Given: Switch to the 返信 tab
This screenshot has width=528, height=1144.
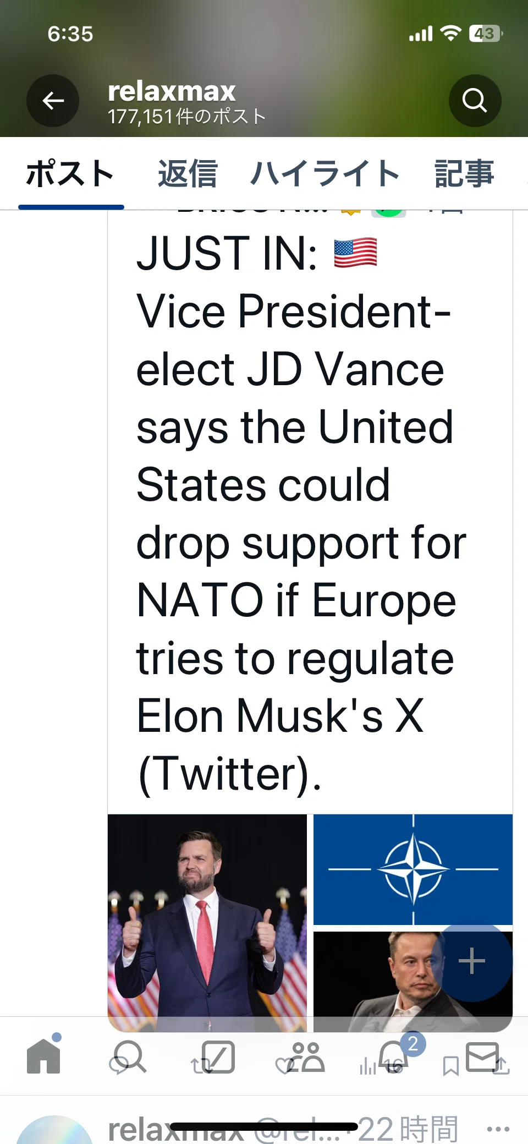Looking at the screenshot, I should (188, 174).
